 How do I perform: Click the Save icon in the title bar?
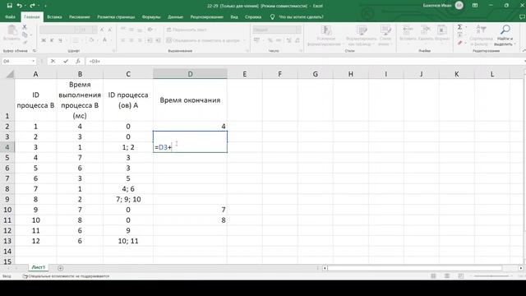point(9,6)
